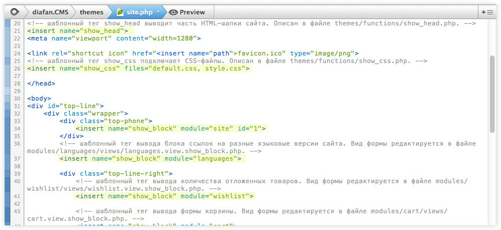Click the comment about cart.view.show_block.php
The height and width of the screenshot is (230, 501).
click(237, 215)
